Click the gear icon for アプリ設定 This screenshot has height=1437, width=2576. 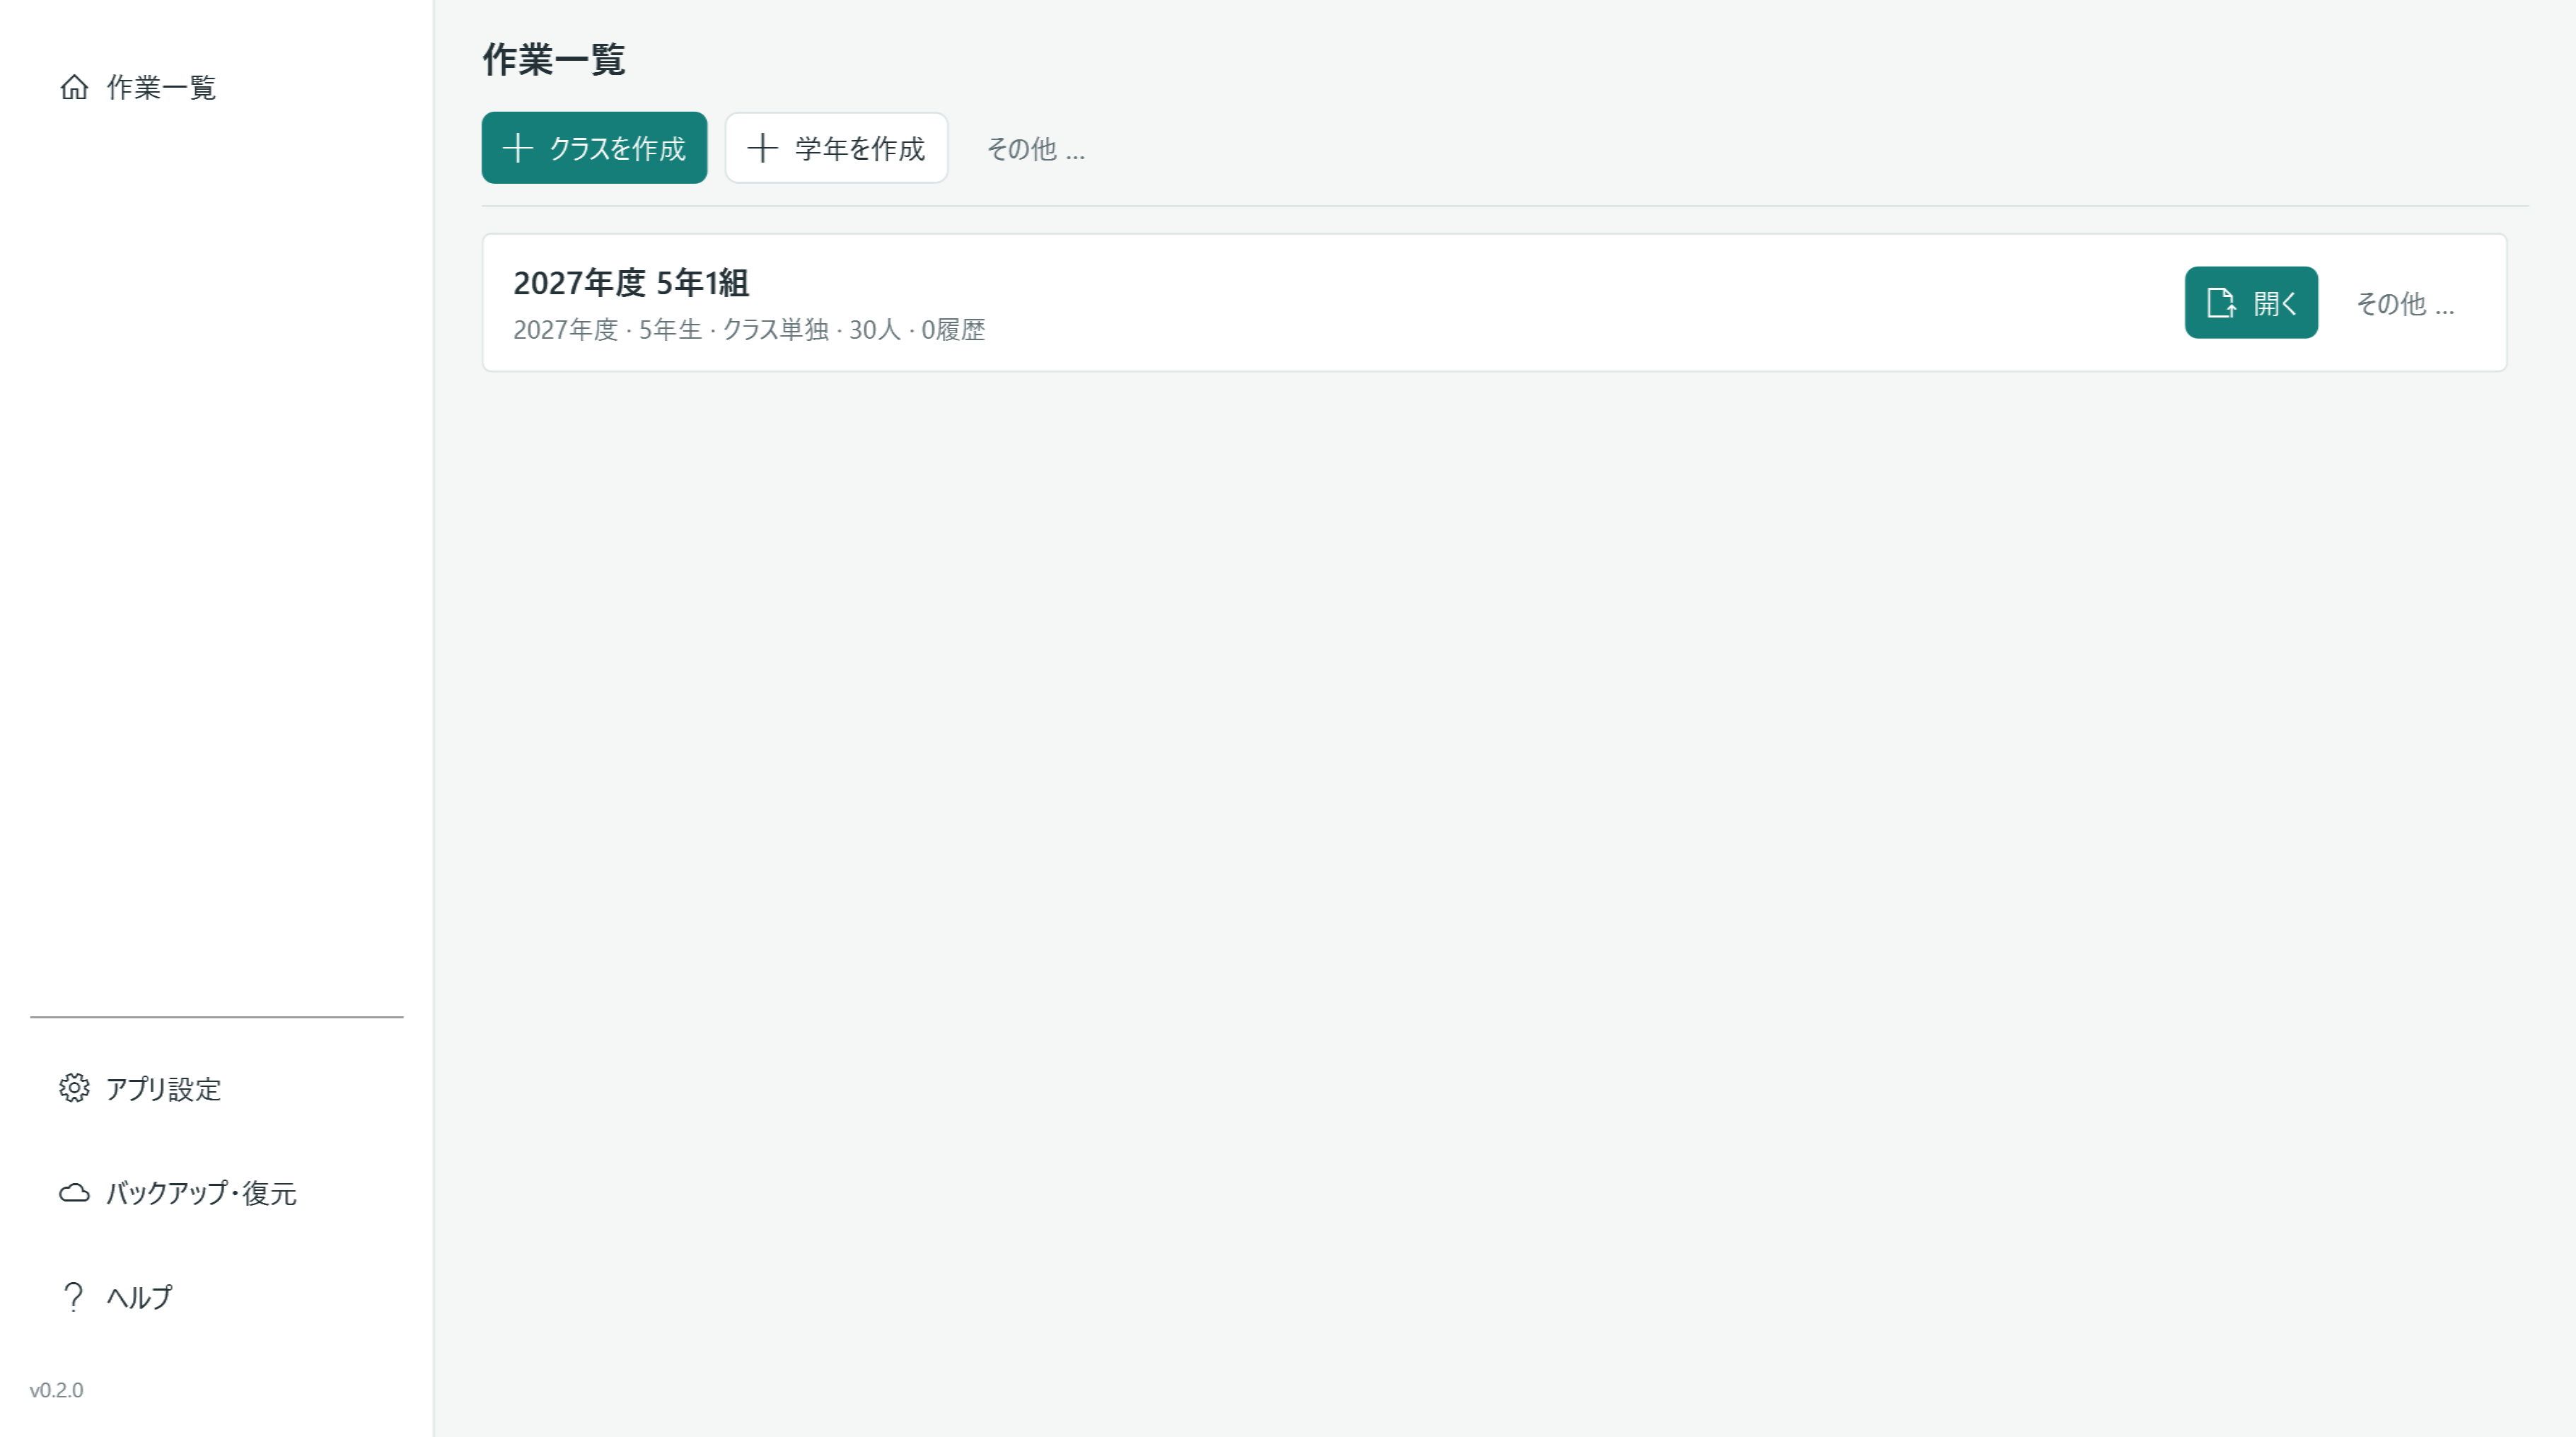click(x=74, y=1088)
